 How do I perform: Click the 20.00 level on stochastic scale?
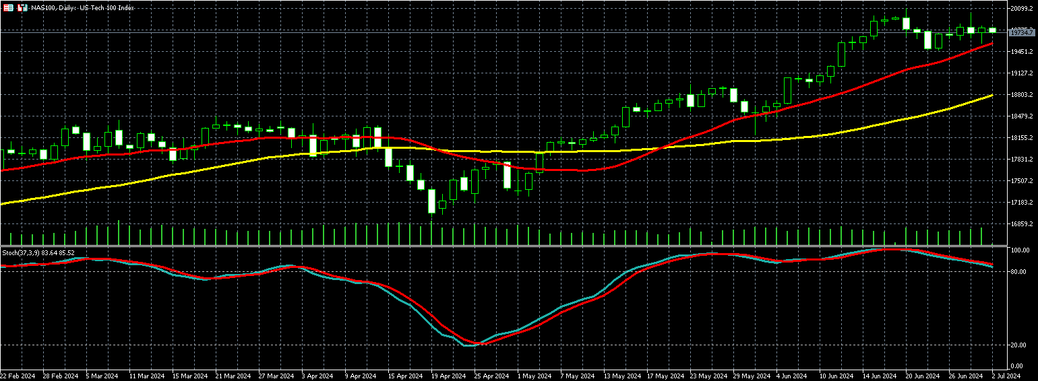pos(1020,345)
